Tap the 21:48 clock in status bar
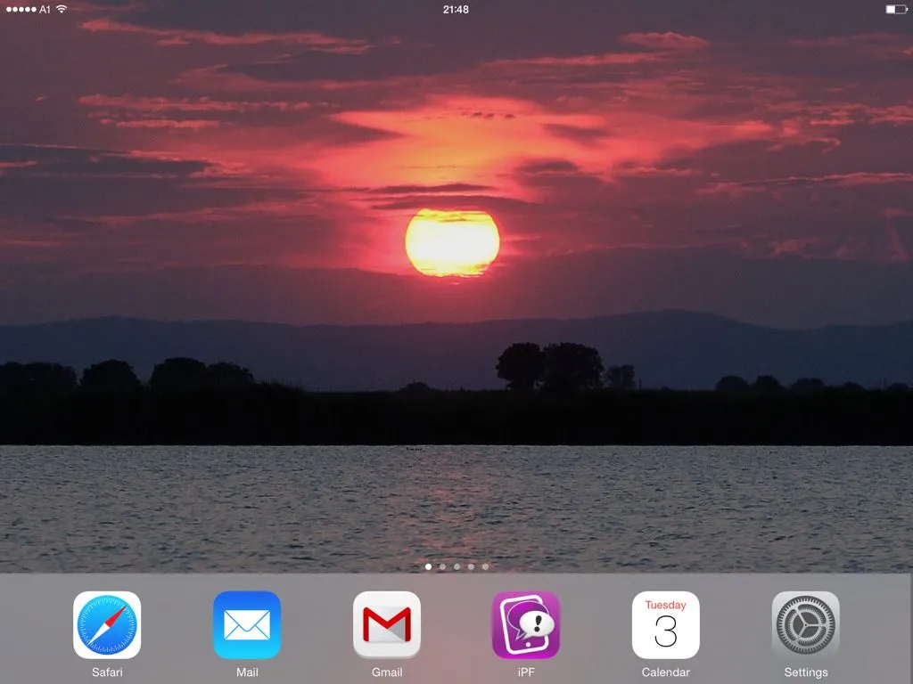The image size is (913, 684). pos(456,9)
